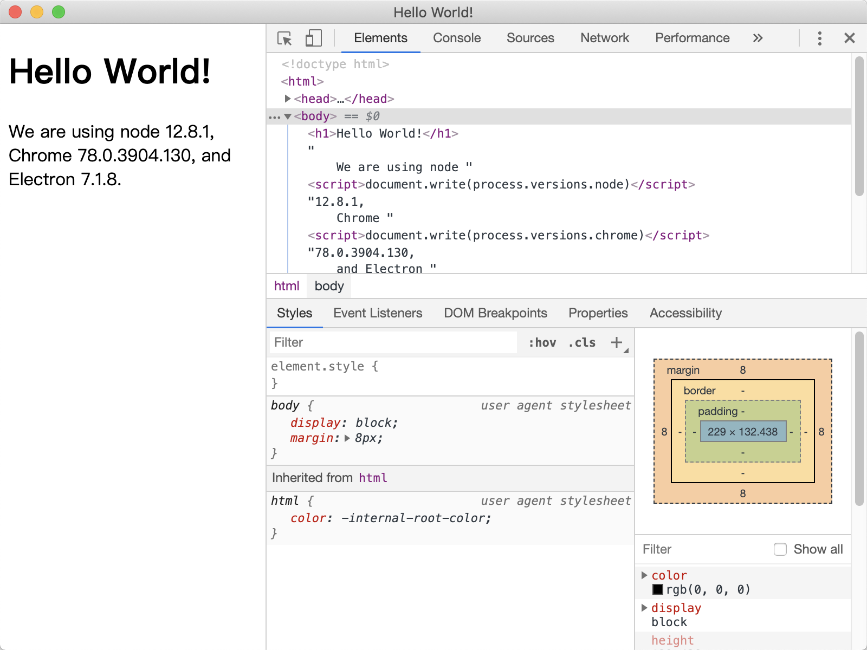Activate the inspect element picker icon
This screenshot has width=867, height=650.
click(x=284, y=38)
